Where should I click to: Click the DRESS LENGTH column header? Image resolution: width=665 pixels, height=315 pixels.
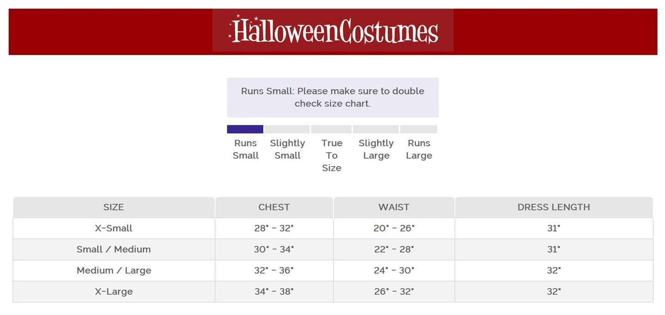[554, 208]
